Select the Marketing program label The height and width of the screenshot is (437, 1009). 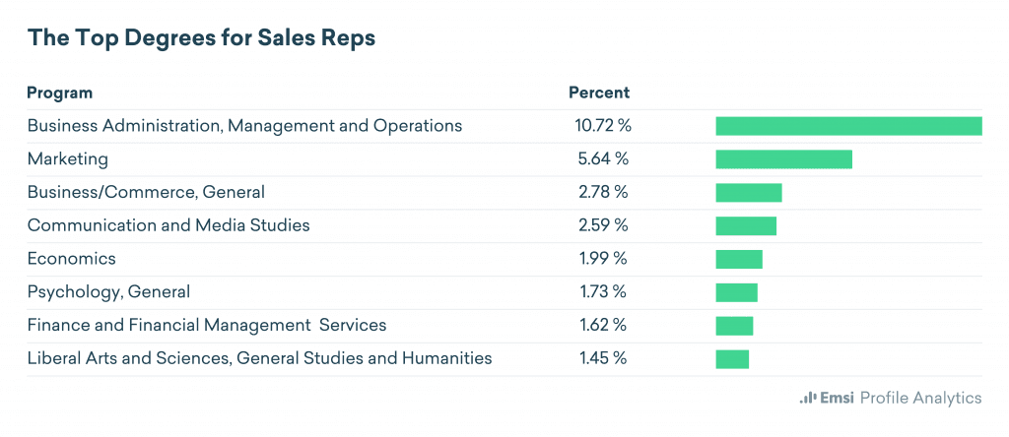pos(68,158)
